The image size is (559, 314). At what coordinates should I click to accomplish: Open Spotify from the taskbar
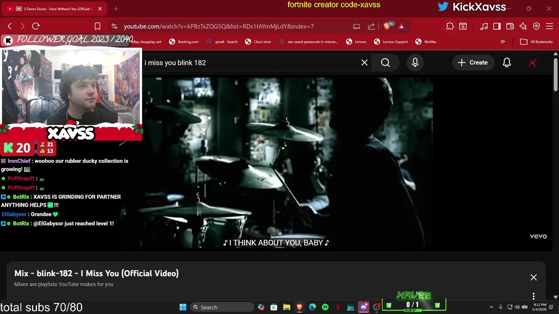[325, 307]
